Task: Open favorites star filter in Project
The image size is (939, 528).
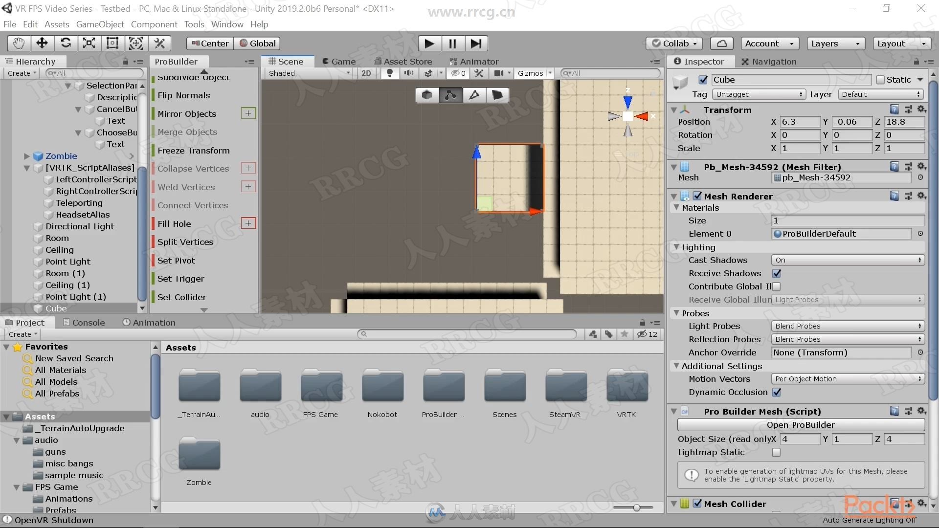Action: point(625,334)
